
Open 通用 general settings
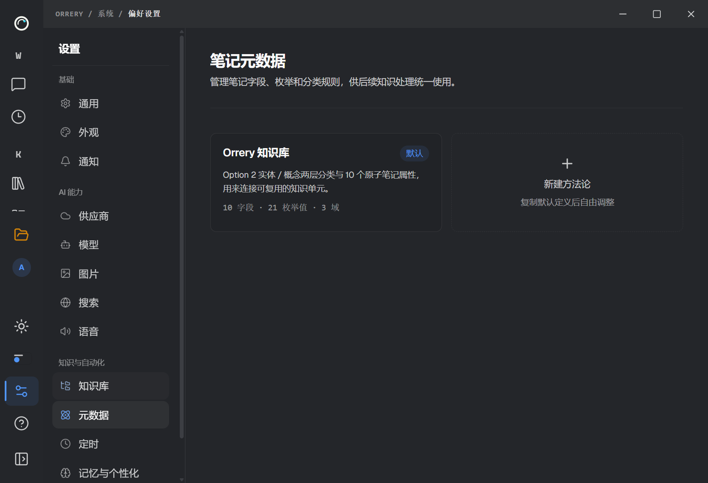[x=111, y=103]
